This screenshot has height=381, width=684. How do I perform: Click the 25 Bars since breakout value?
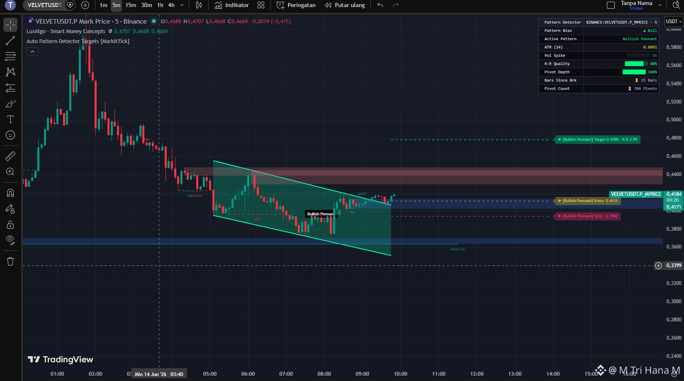(x=646, y=80)
